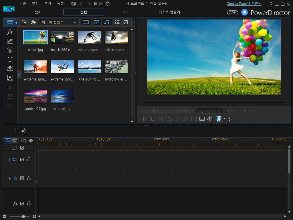The width and height of the screenshot is (293, 220).
Task: Expand the 16:9 aspect ratio dropdown
Action: tap(99, 4)
